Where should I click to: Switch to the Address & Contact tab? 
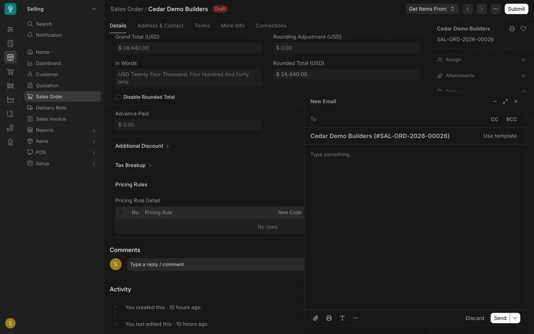160,25
